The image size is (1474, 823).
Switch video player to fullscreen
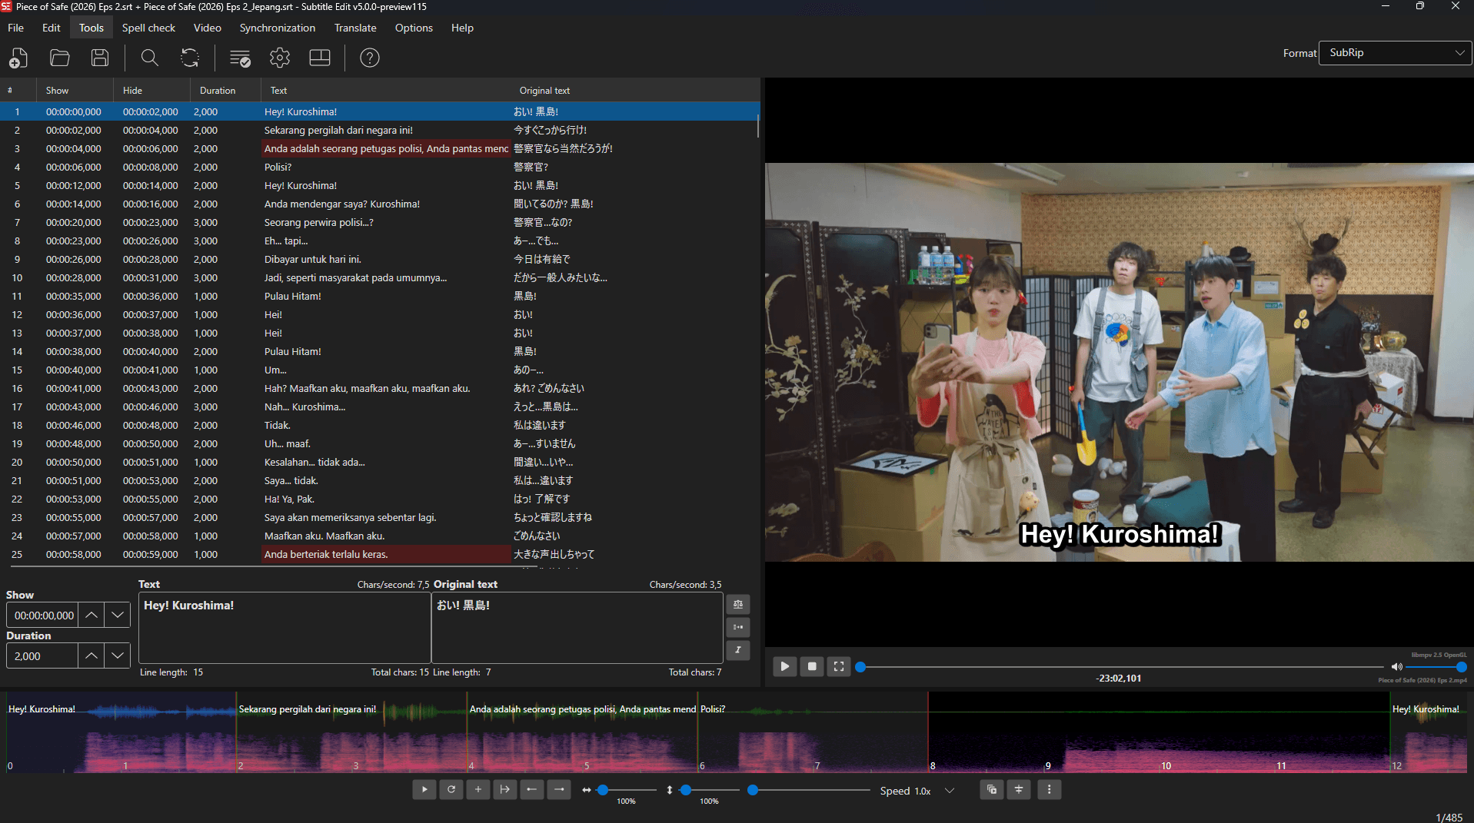tap(839, 666)
